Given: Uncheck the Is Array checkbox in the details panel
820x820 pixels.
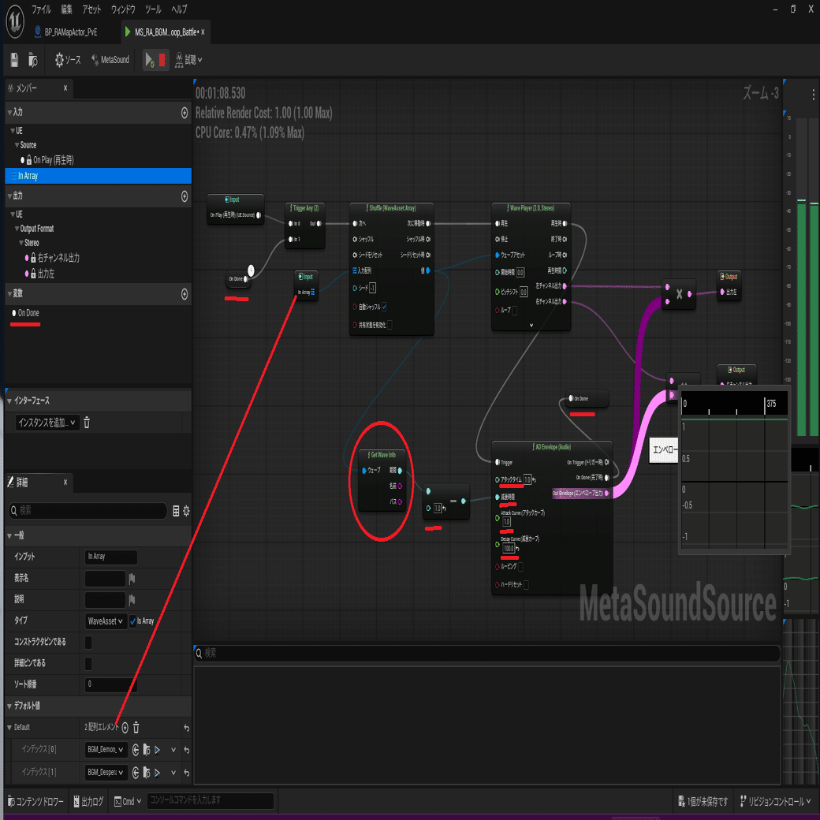Looking at the screenshot, I should pyautogui.click(x=134, y=621).
